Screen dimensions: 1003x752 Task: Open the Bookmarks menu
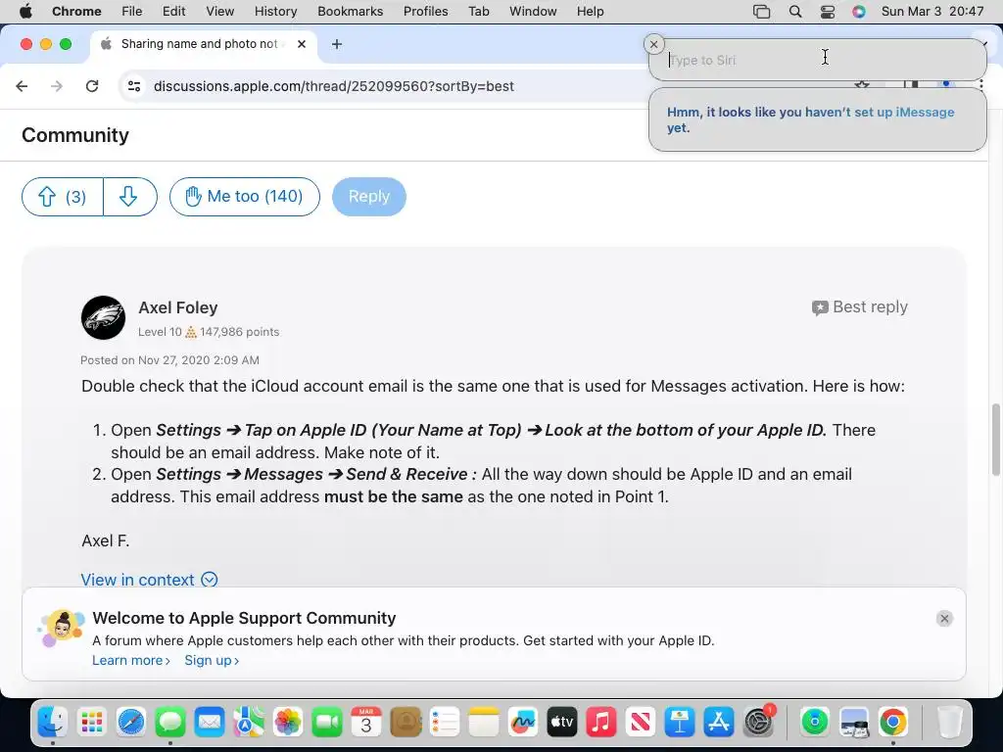(x=350, y=11)
